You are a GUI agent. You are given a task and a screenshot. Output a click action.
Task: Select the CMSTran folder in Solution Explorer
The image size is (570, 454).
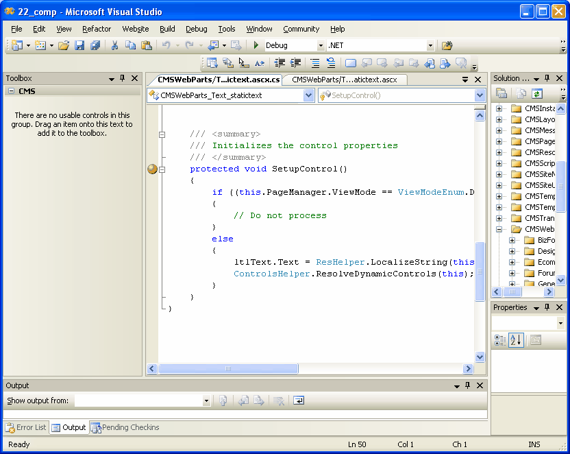point(539,218)
